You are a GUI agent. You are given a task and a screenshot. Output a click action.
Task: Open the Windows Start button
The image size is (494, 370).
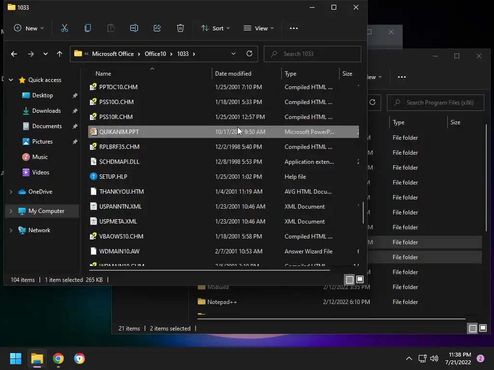click(15, 358)
